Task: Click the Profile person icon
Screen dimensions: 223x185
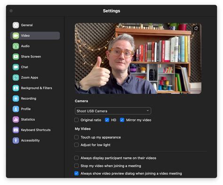Action: [16, 109]
